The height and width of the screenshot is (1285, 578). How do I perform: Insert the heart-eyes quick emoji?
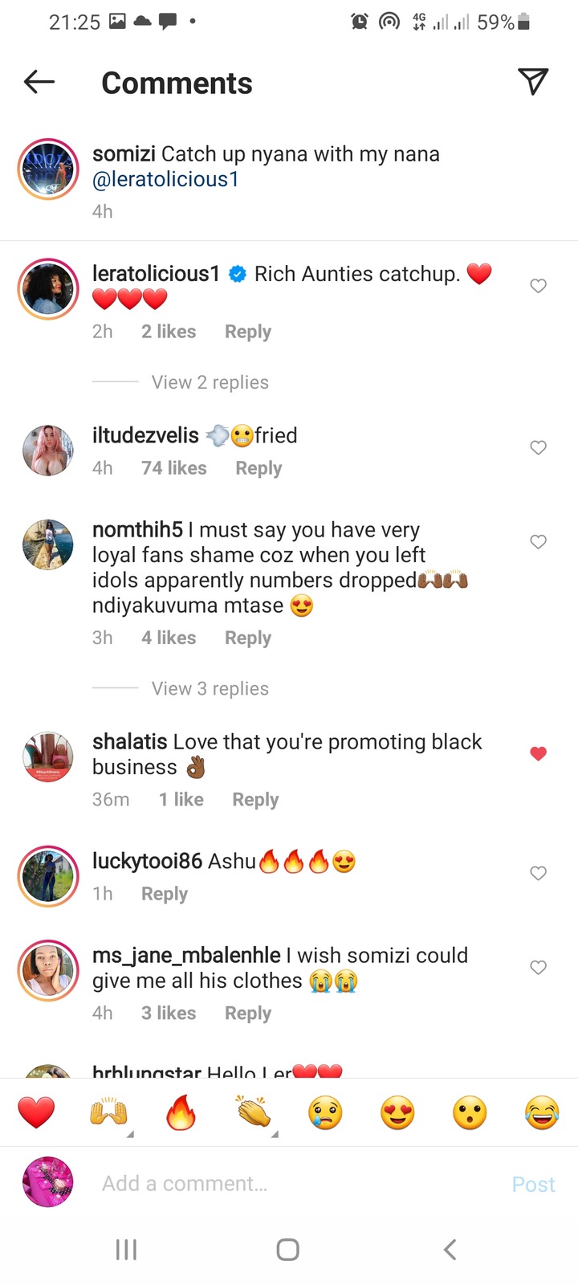pos(397,1113)
